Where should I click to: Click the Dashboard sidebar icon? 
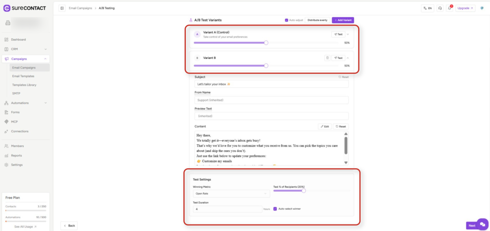click(7, 40)
